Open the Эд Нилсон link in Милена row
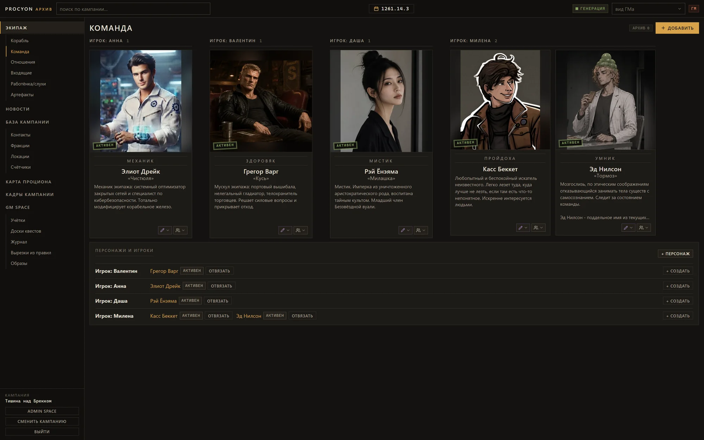The image size is (704, 440). click(x=249, y=316)
